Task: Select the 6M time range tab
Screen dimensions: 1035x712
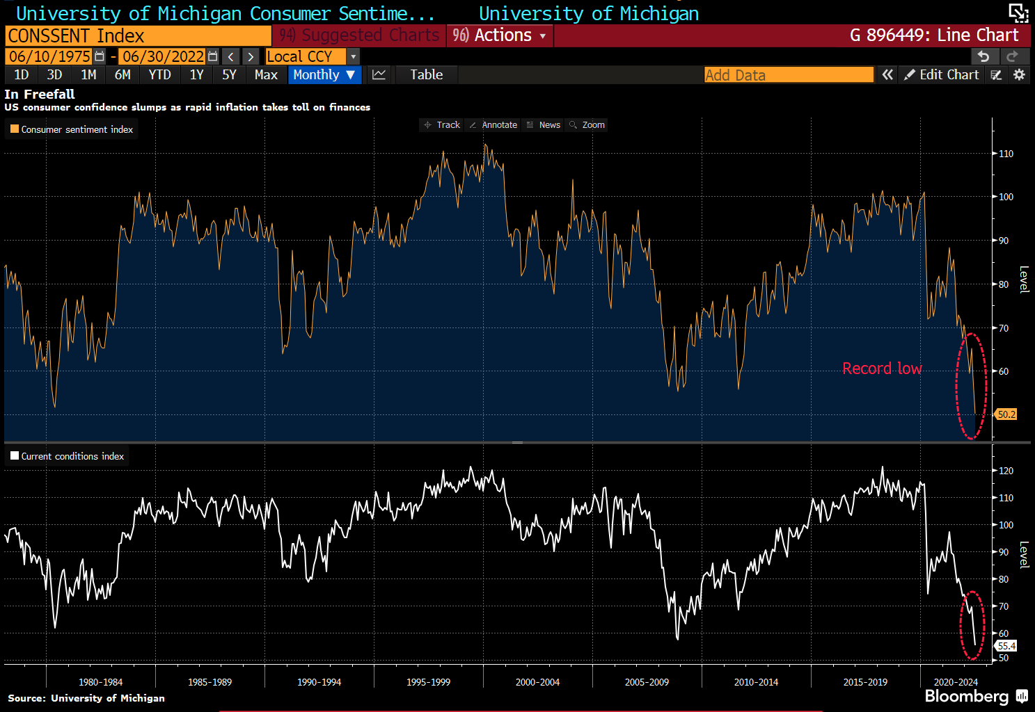Action: click(123, 74)
